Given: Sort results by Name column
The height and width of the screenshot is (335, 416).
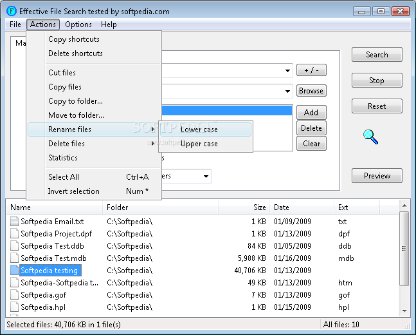Looking at the screenshot, I should point(56,207).
